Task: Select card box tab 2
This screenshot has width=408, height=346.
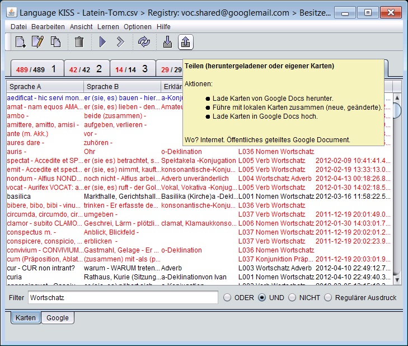Action: point(87,69)
